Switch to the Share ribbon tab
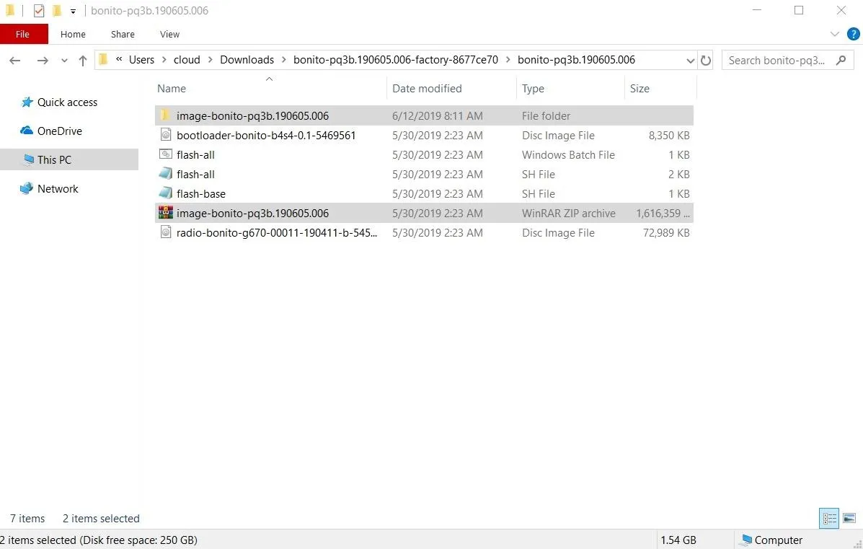 point(122,34)
